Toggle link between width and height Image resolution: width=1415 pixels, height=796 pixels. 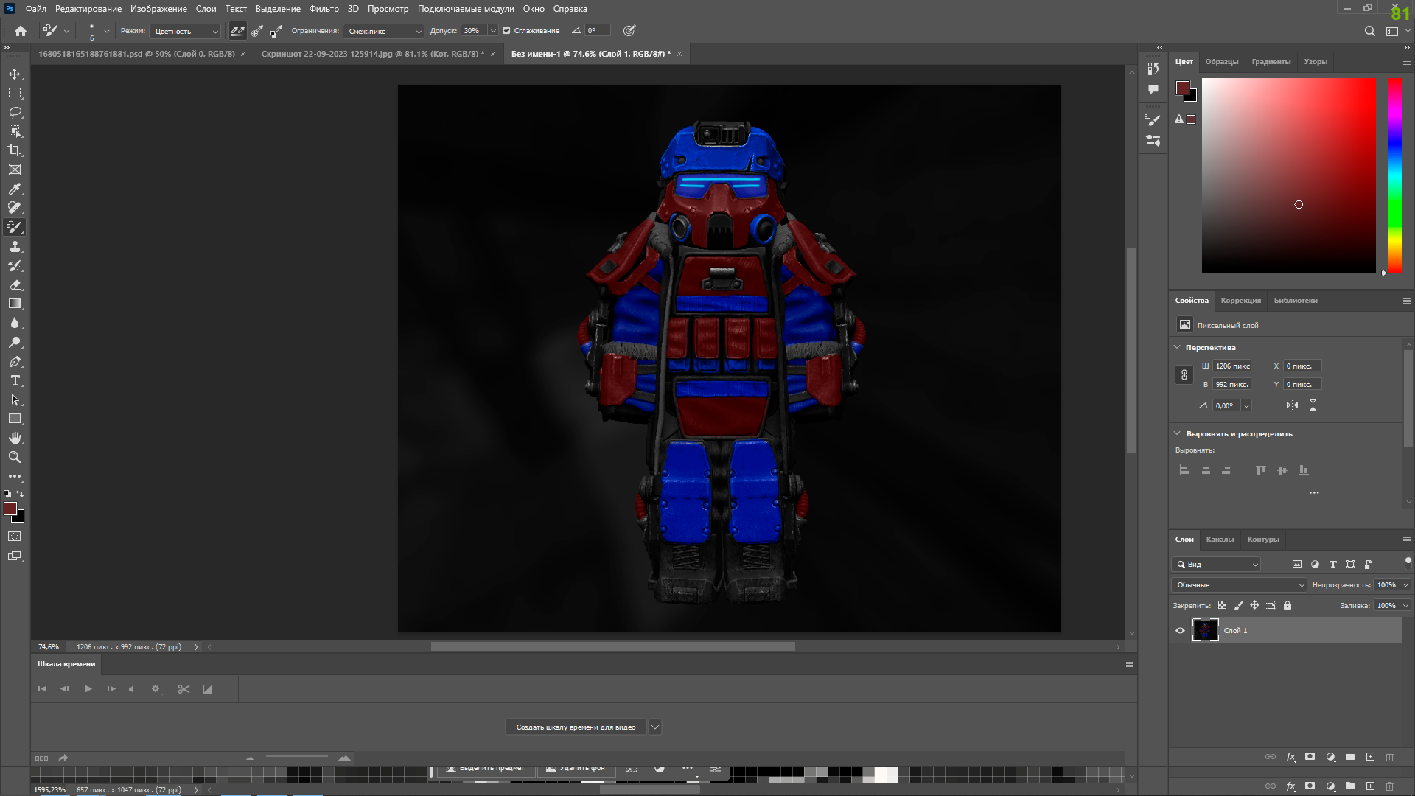click(x=1184, y=375)
